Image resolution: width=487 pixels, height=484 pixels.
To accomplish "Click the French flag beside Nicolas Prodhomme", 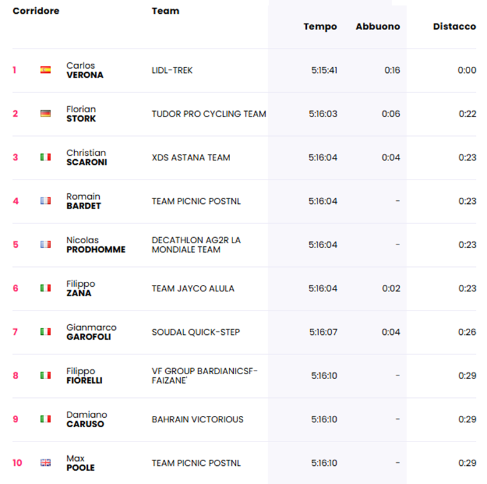I will 46,244.
